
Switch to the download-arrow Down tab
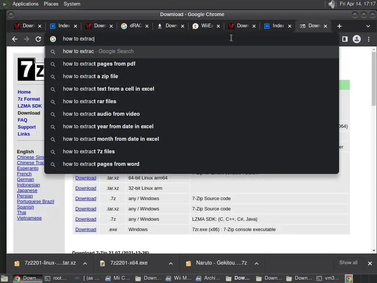point(168,26)
